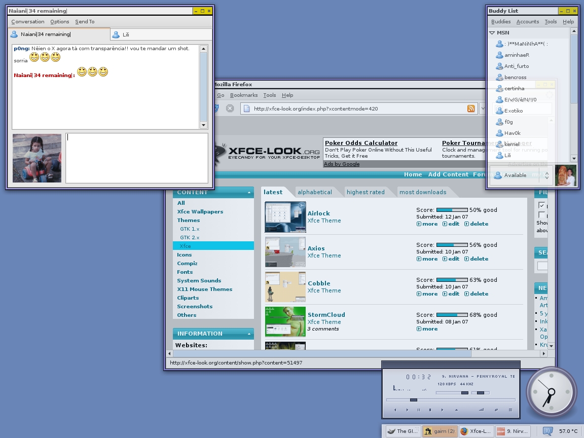The width and height of the screenshot is (584, 438).
Task: Pause the Nirvana song in player
Action: 419,410
